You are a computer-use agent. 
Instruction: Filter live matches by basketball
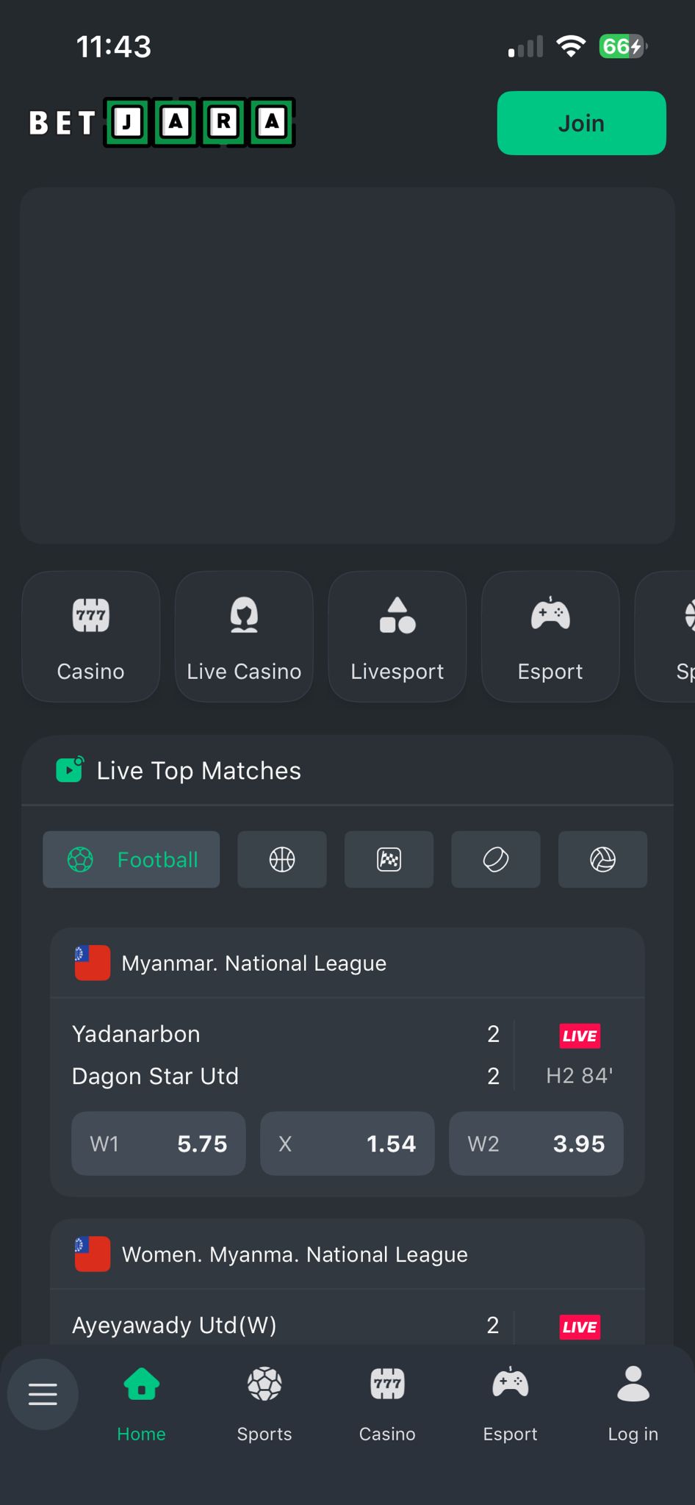281,859
